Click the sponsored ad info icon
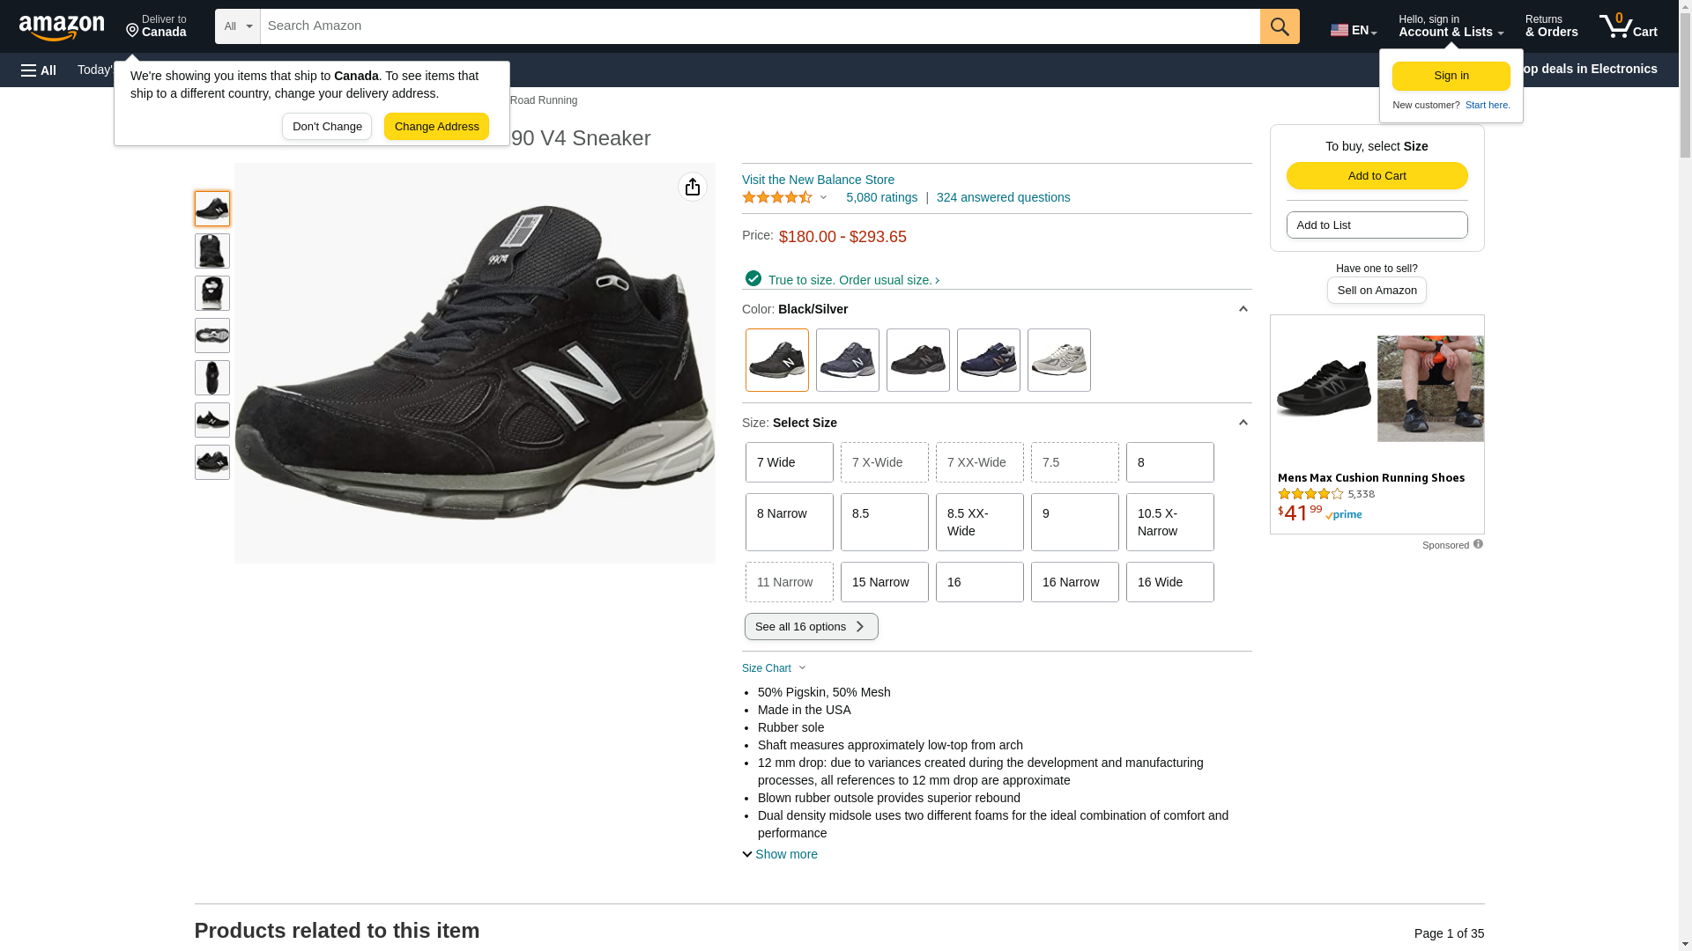The width and height of the screenshot is (1692, 951). (x=1478, y=544)
